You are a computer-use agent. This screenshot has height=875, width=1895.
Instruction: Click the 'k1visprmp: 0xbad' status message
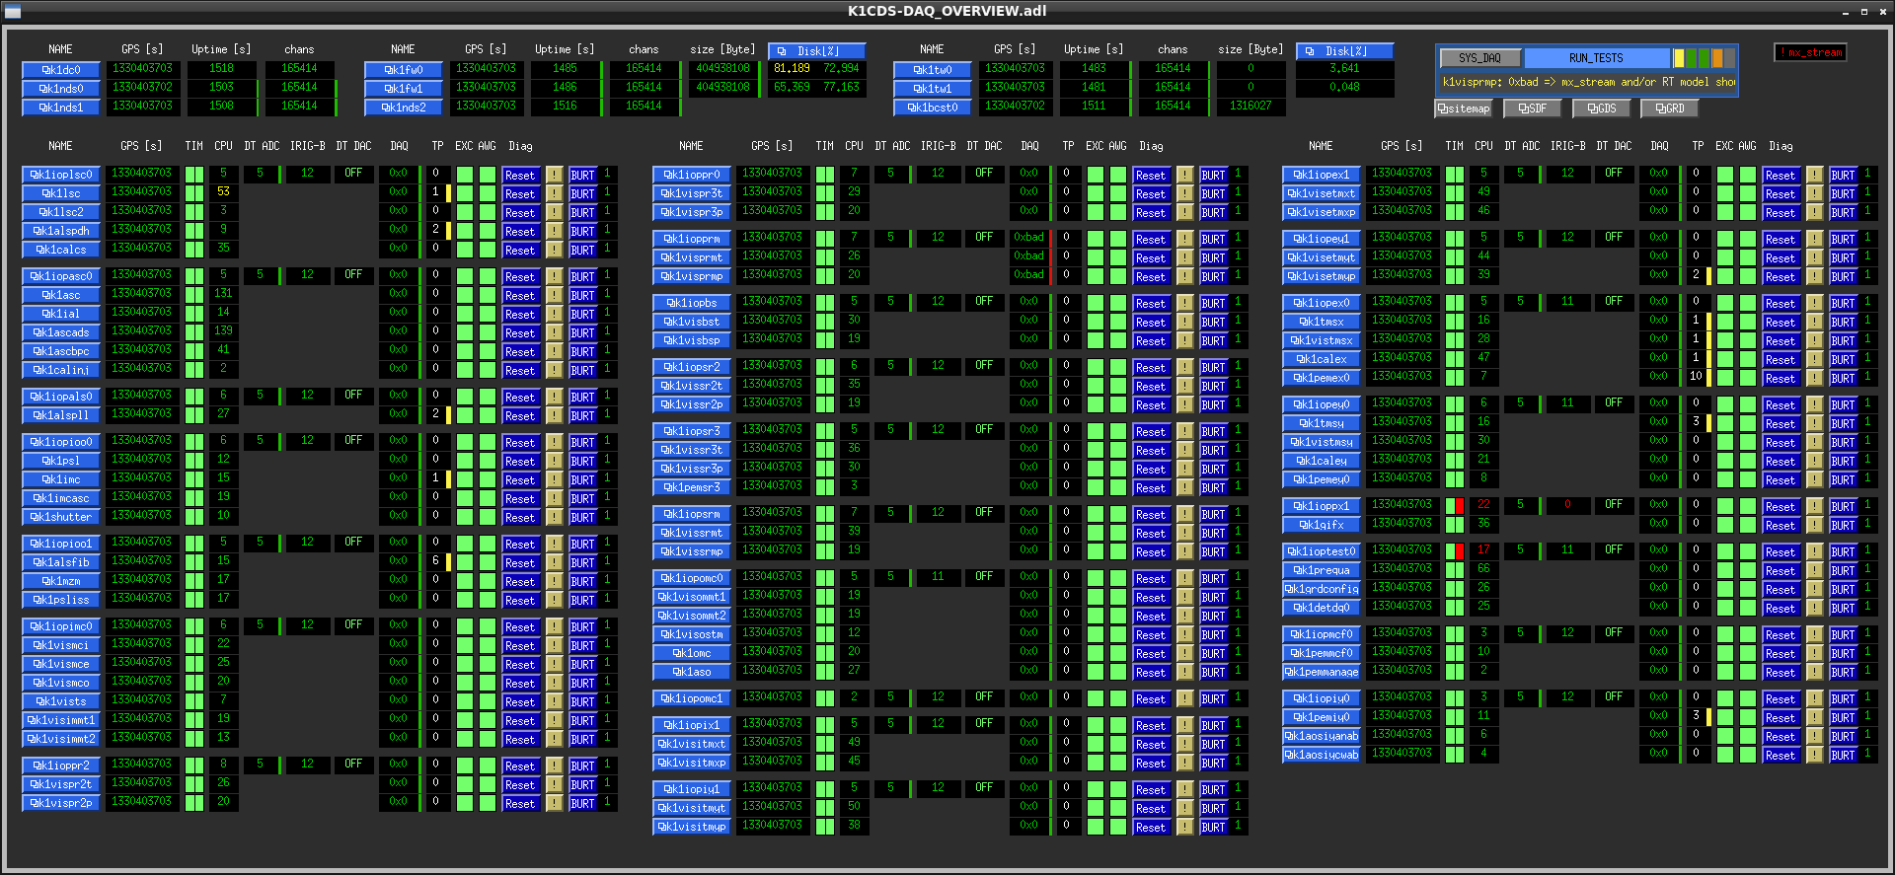pos(1587,83)
